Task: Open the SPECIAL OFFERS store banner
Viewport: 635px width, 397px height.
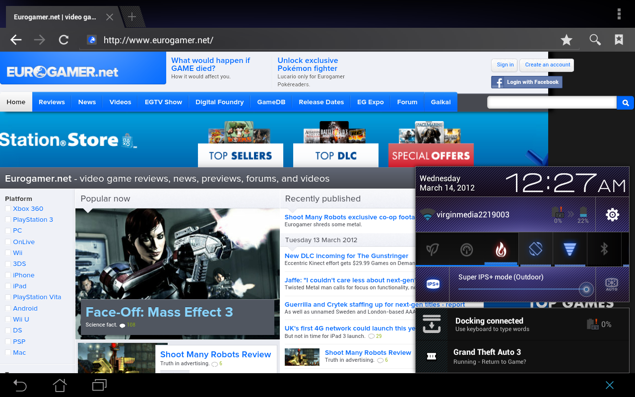Action: 431,156
